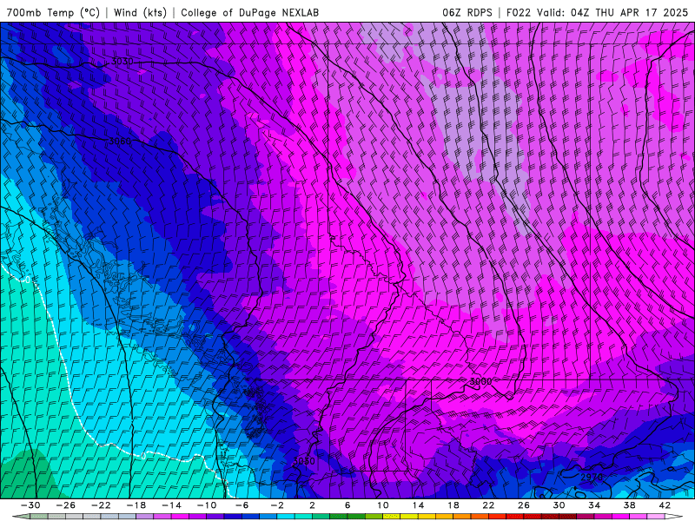695x521 pixels.
Task: Click the '3000' height contour label
Action: (480, 381)
